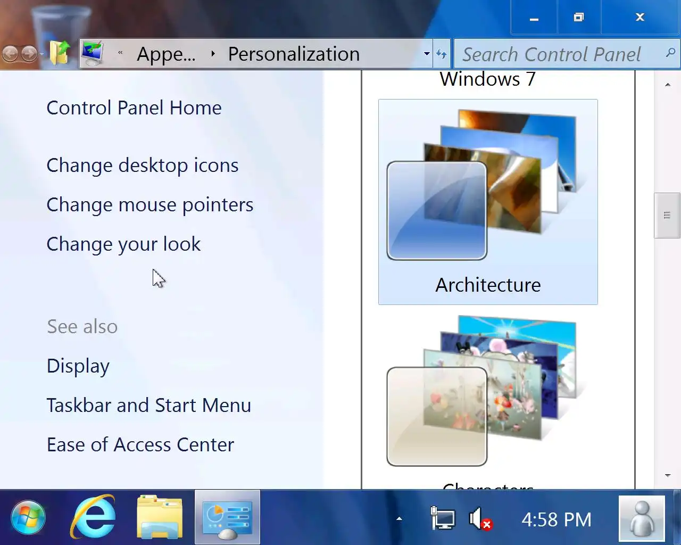681x545 pixels.
Task: Click the scrollbar down arrow
Action: tap(668, 475)
